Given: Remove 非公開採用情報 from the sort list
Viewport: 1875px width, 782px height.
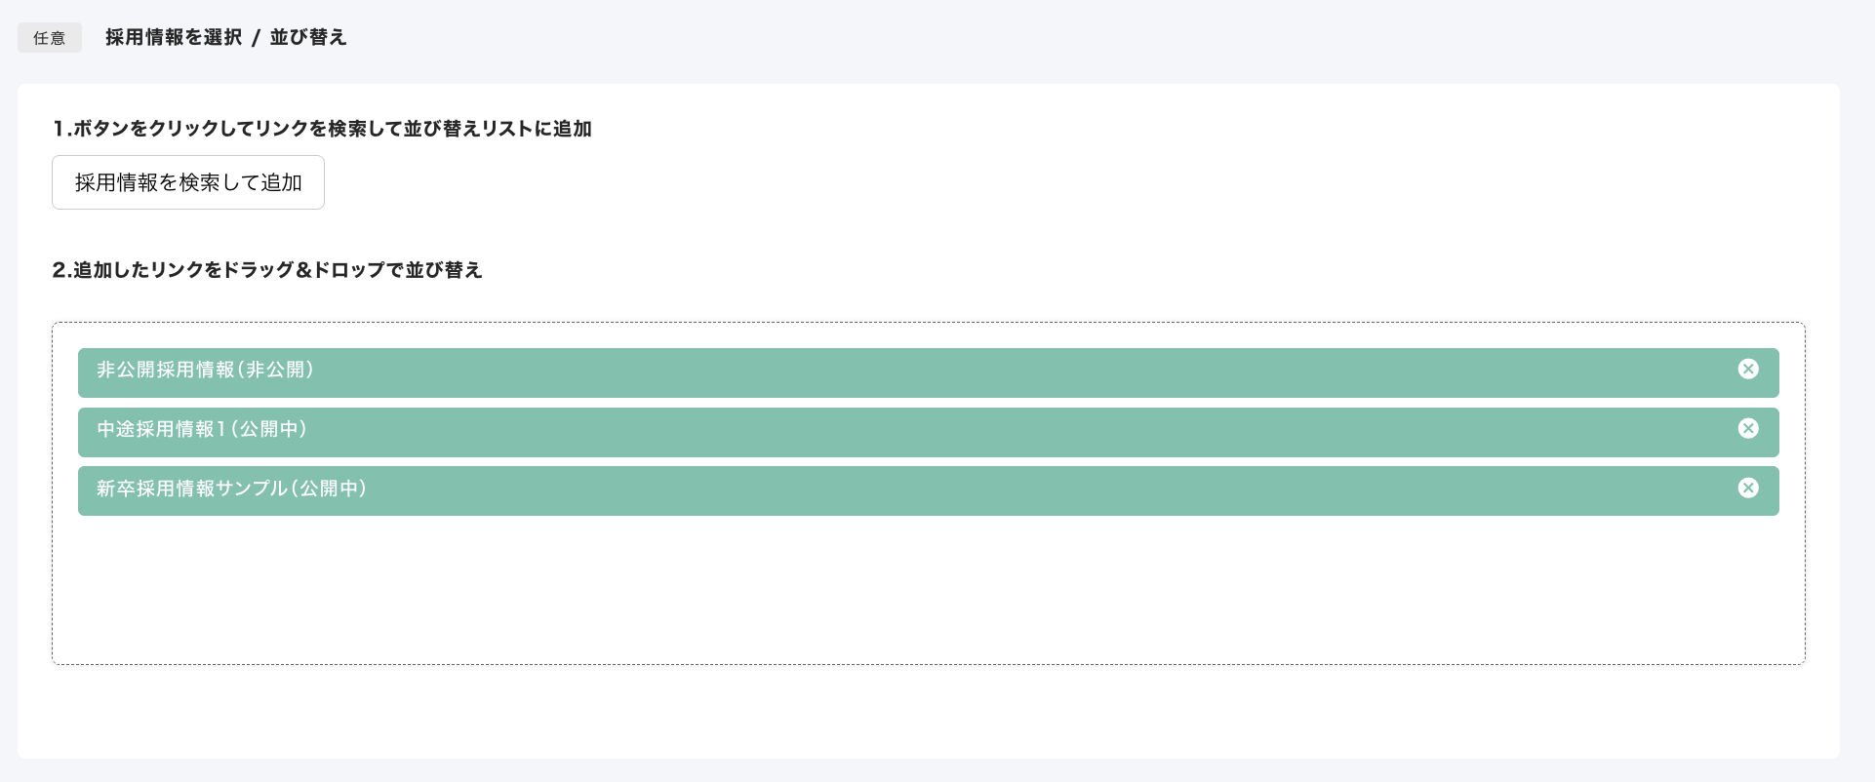Looking at the screenshot, I should point(1748,369).
